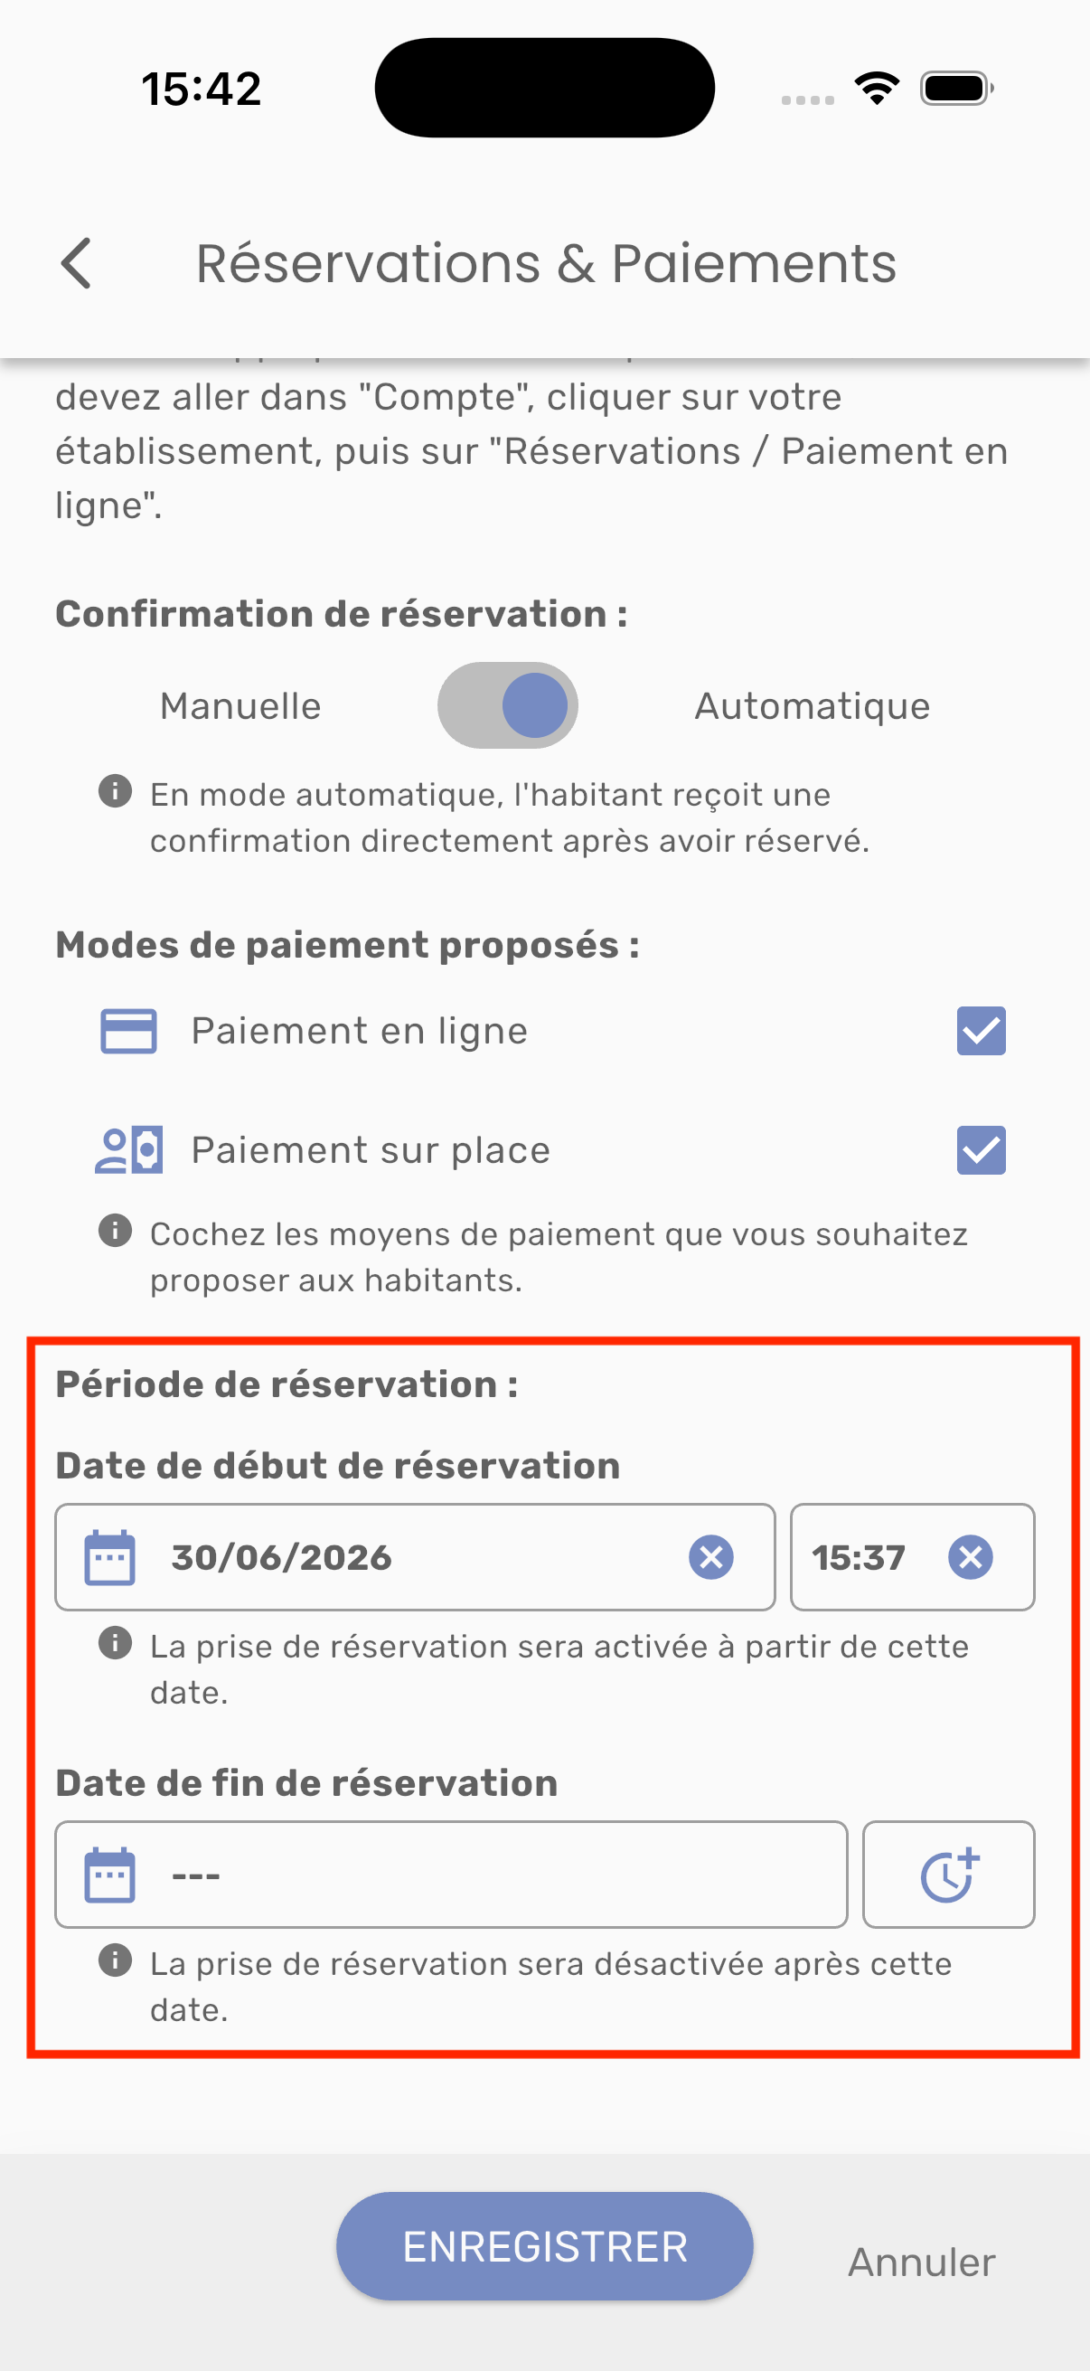Click the end date calendar icon
The height and width of the screenshot is (2371, 1090).
coord(109,1875)
